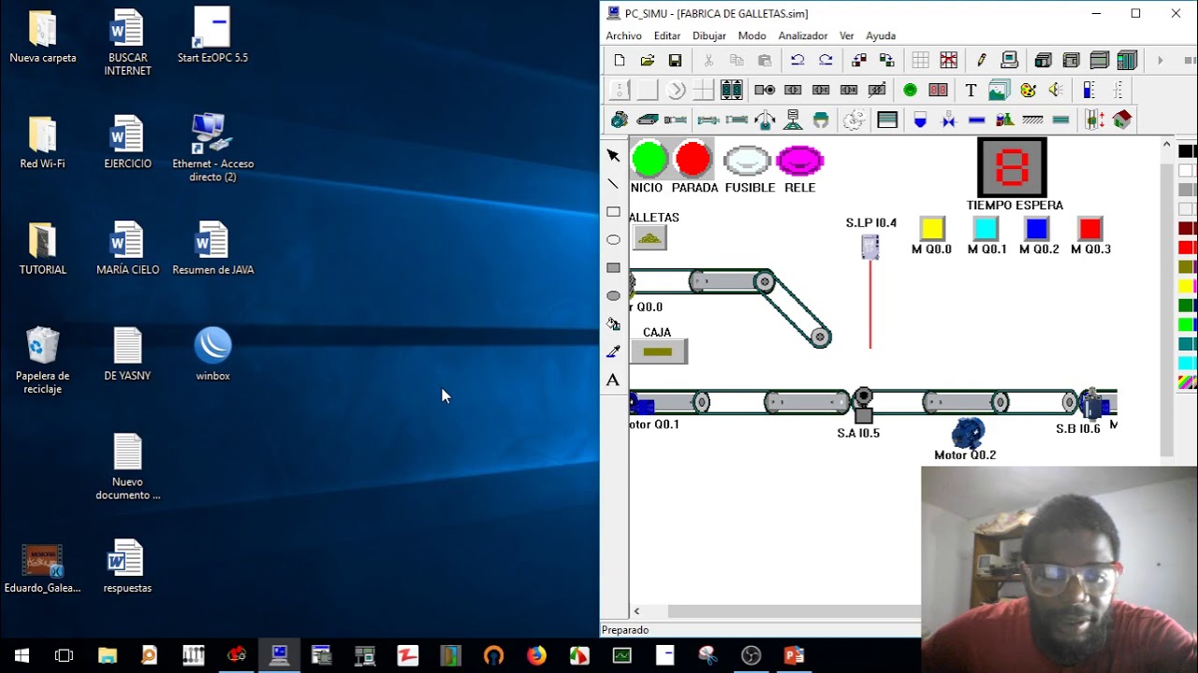Select the line drawing tool
This screenshot has height=673, width=1198.
(613, 183)
